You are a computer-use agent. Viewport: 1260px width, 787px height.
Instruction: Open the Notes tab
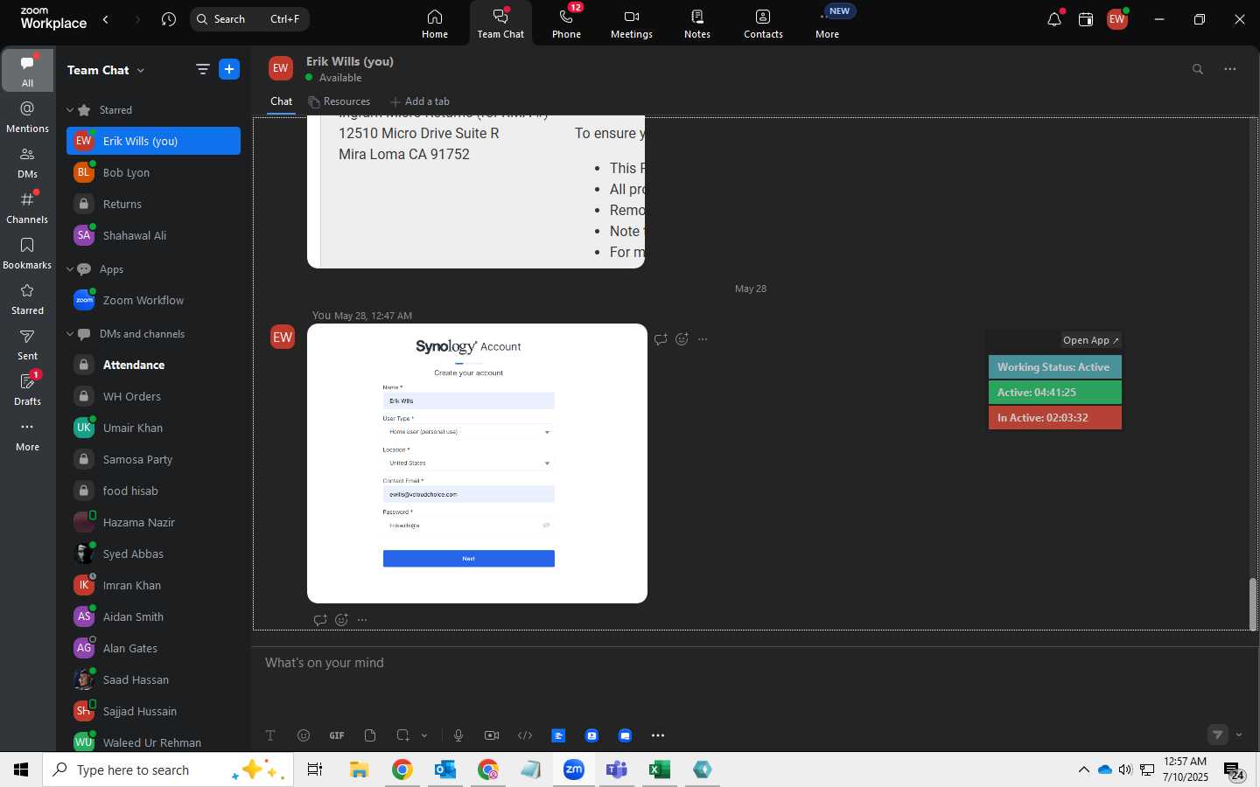click(x=697, y=24)
